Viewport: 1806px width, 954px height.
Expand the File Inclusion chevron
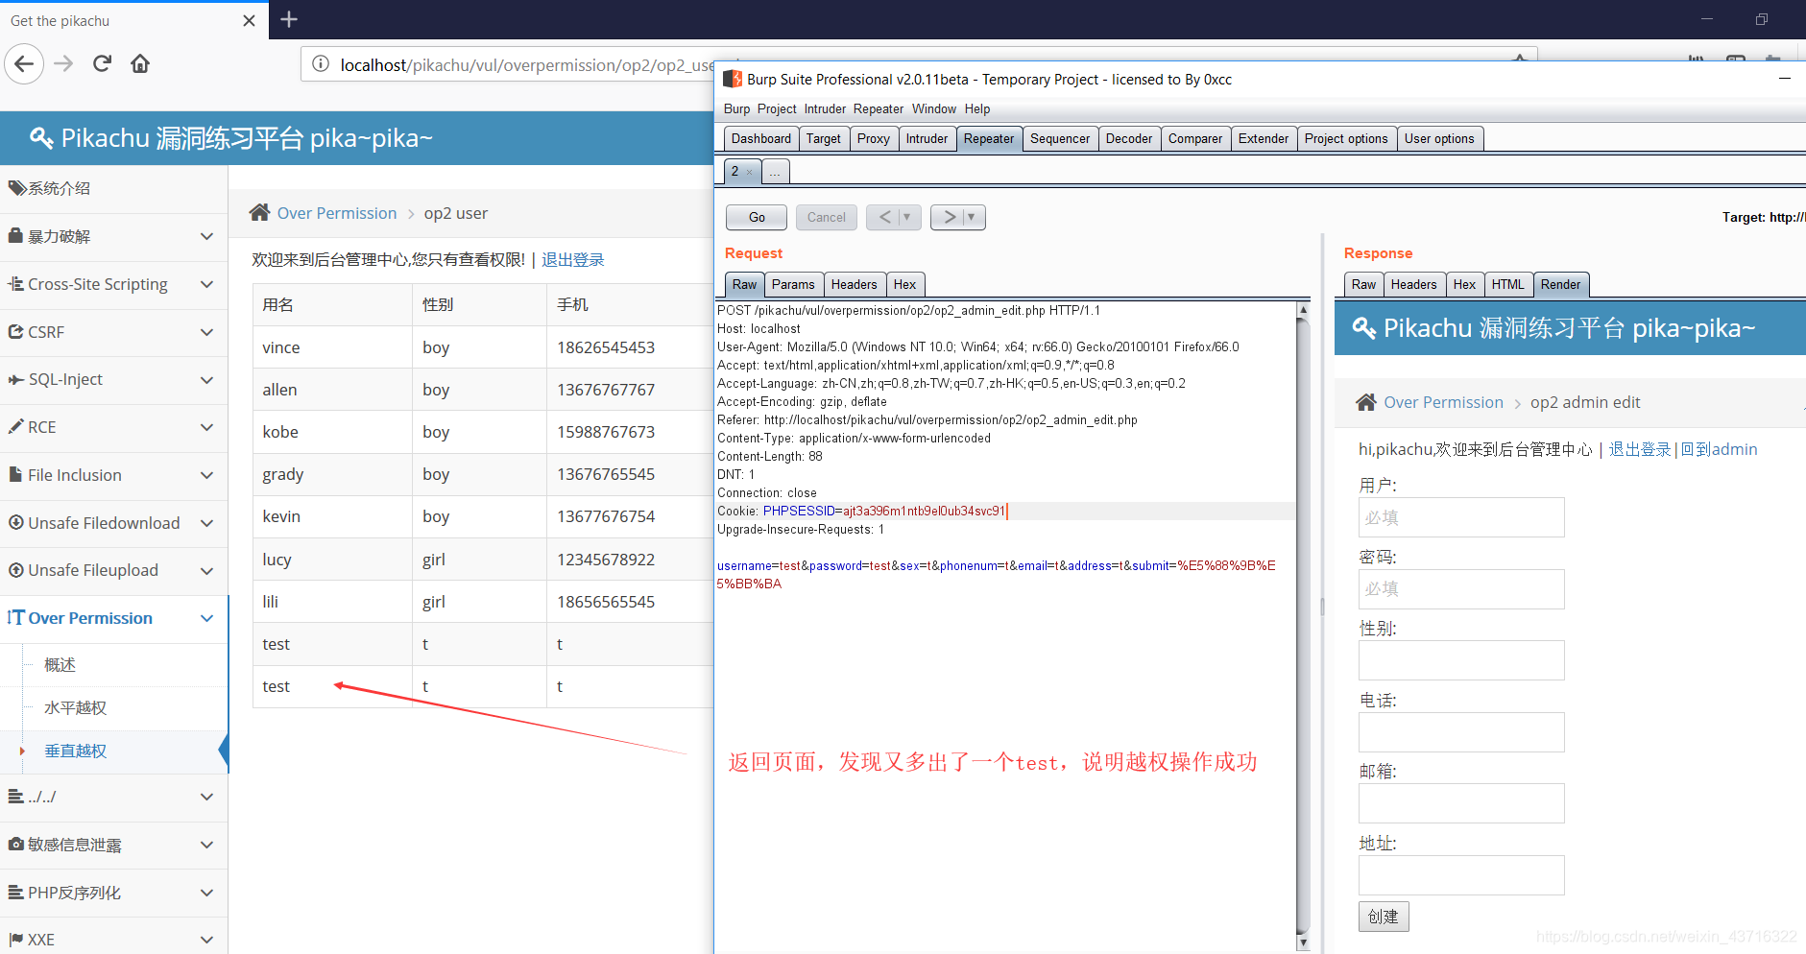click(206, 475)
